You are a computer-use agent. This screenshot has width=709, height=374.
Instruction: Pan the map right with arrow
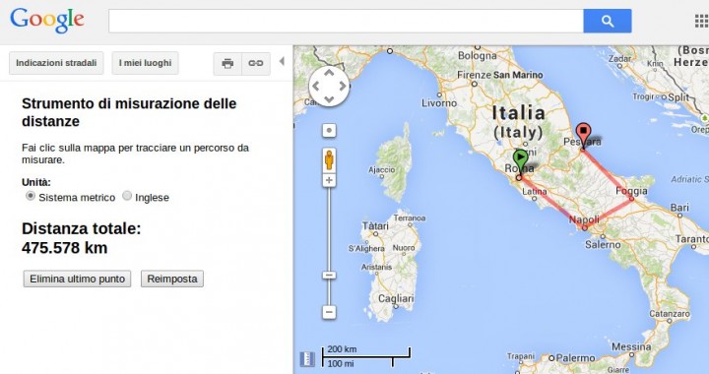coord(343,86)
